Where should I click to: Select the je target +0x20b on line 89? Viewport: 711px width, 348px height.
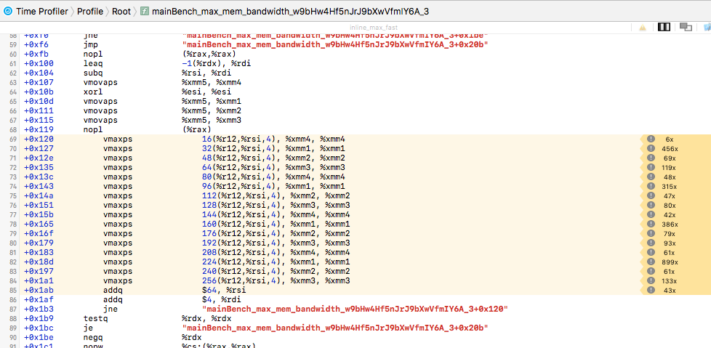[334, 328]
